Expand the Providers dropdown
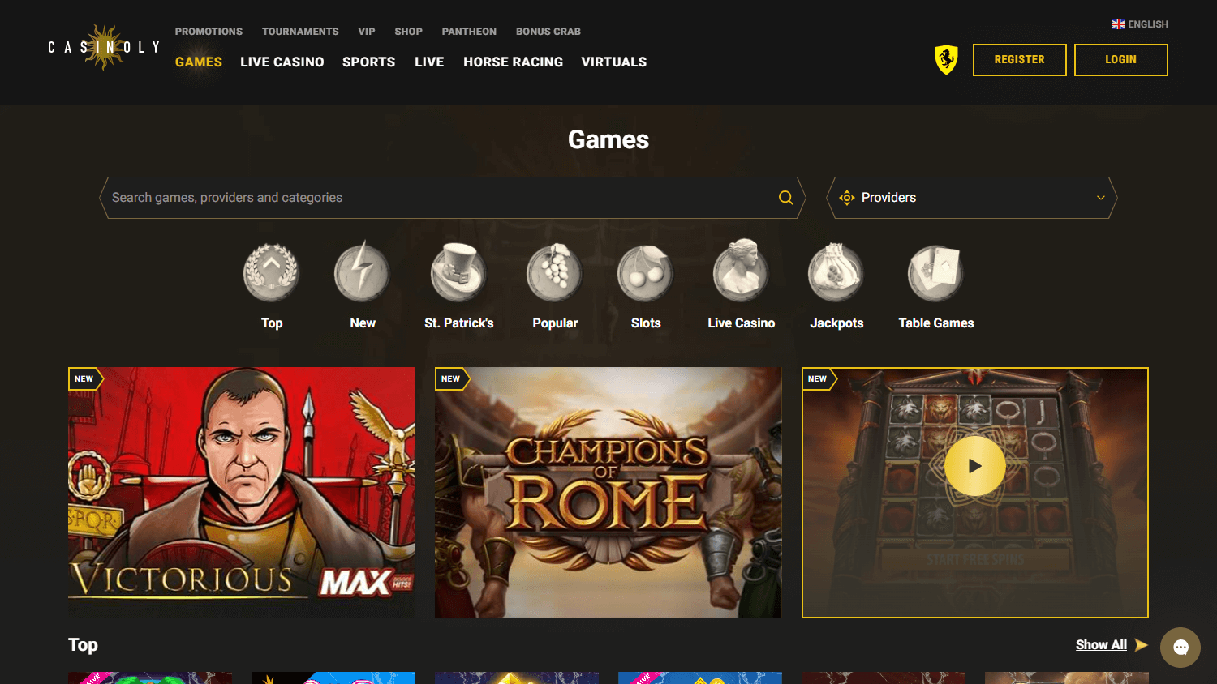The image size is (1217, 684). point(972,198)
